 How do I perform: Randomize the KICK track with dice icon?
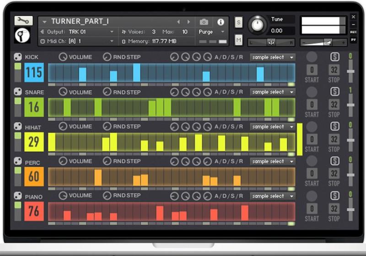(18, 57)
